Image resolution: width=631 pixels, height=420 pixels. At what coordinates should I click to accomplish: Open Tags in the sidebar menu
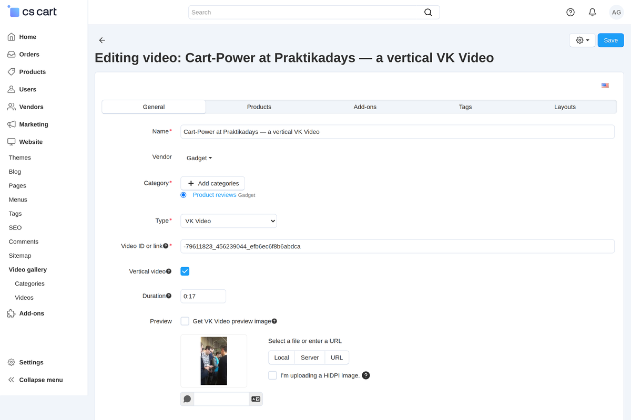[x=15, y=214]
